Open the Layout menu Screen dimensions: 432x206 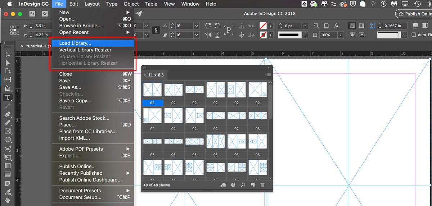tap(92, 4)
